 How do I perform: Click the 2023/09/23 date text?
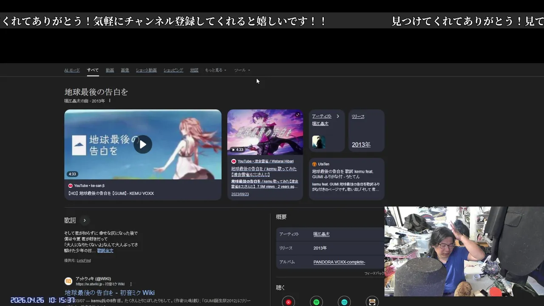click(x=240, y=194)
